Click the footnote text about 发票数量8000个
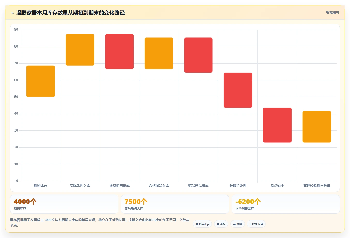The width and height of the screenshot is (350, 238). point(100,222)
